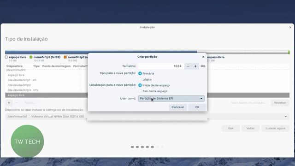Viewport: 295px width, 166px height.
Task: Click the Tamanho size input field
Action: (161, 66)
